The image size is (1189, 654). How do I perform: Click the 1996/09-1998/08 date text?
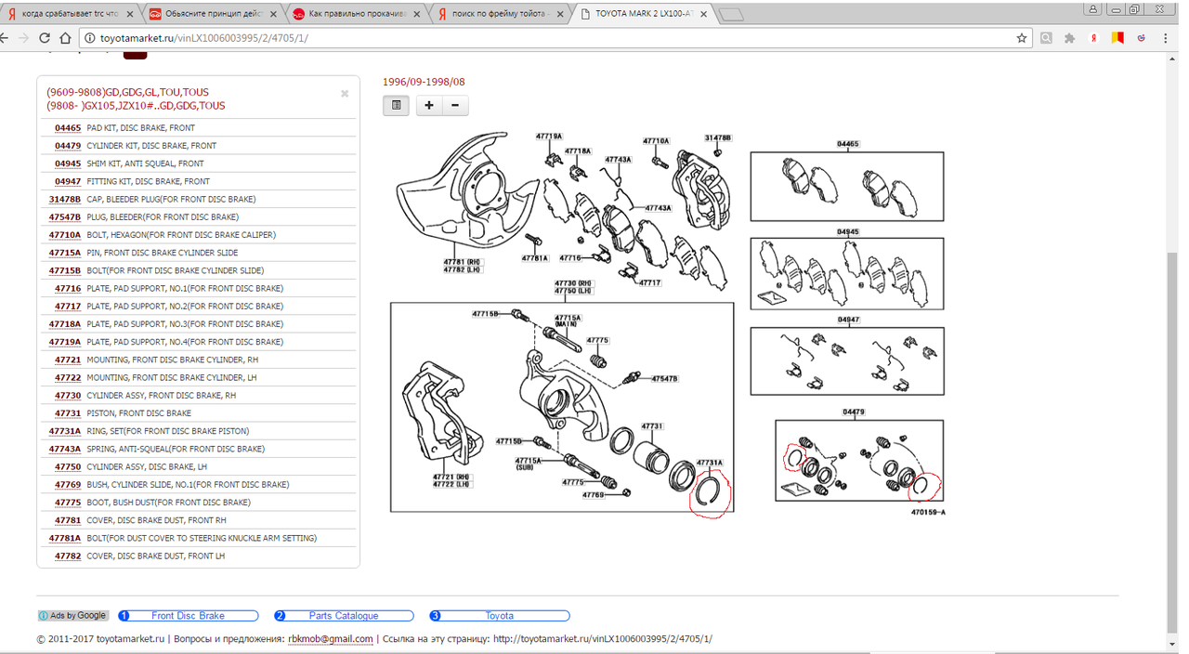pyautogui.click(x=424, y=82)
